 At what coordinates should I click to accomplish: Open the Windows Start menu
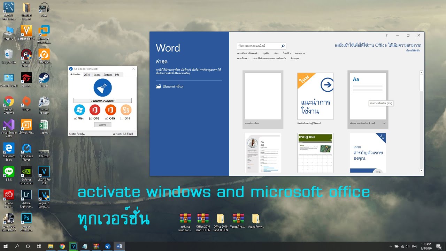(6, 246)
